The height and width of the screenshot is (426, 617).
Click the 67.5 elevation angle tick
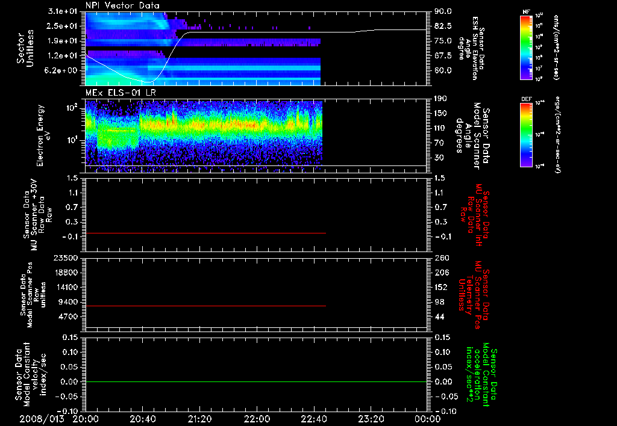point(443,56)
